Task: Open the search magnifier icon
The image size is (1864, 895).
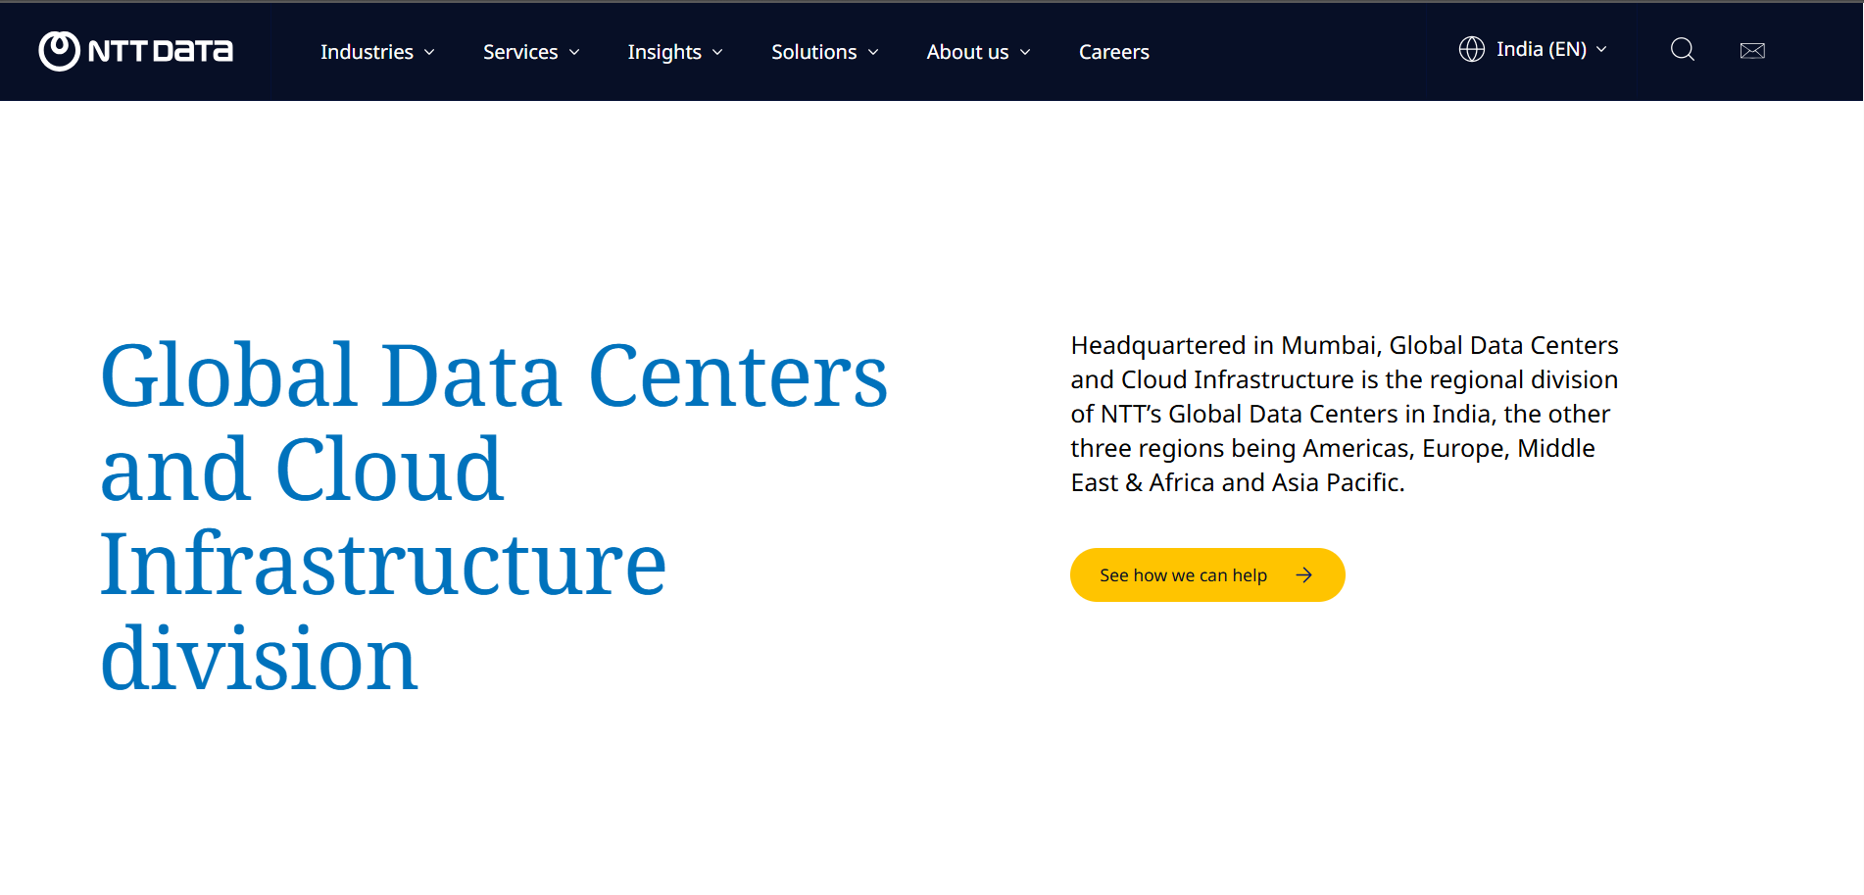Action: [1683, 50]
